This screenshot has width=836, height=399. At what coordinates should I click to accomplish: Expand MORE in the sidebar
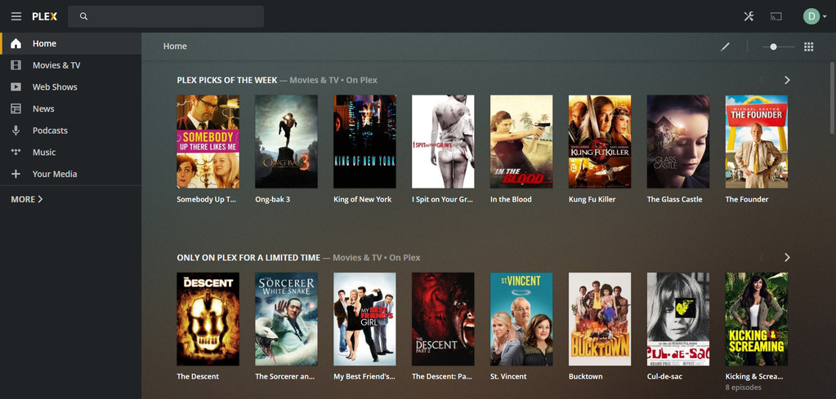click(27, 199)
